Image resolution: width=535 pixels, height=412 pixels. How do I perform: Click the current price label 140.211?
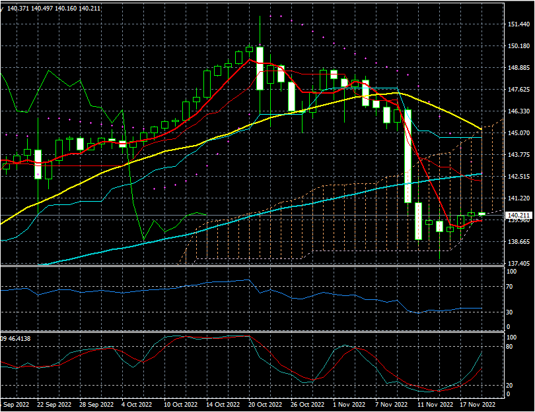(518, 215)
